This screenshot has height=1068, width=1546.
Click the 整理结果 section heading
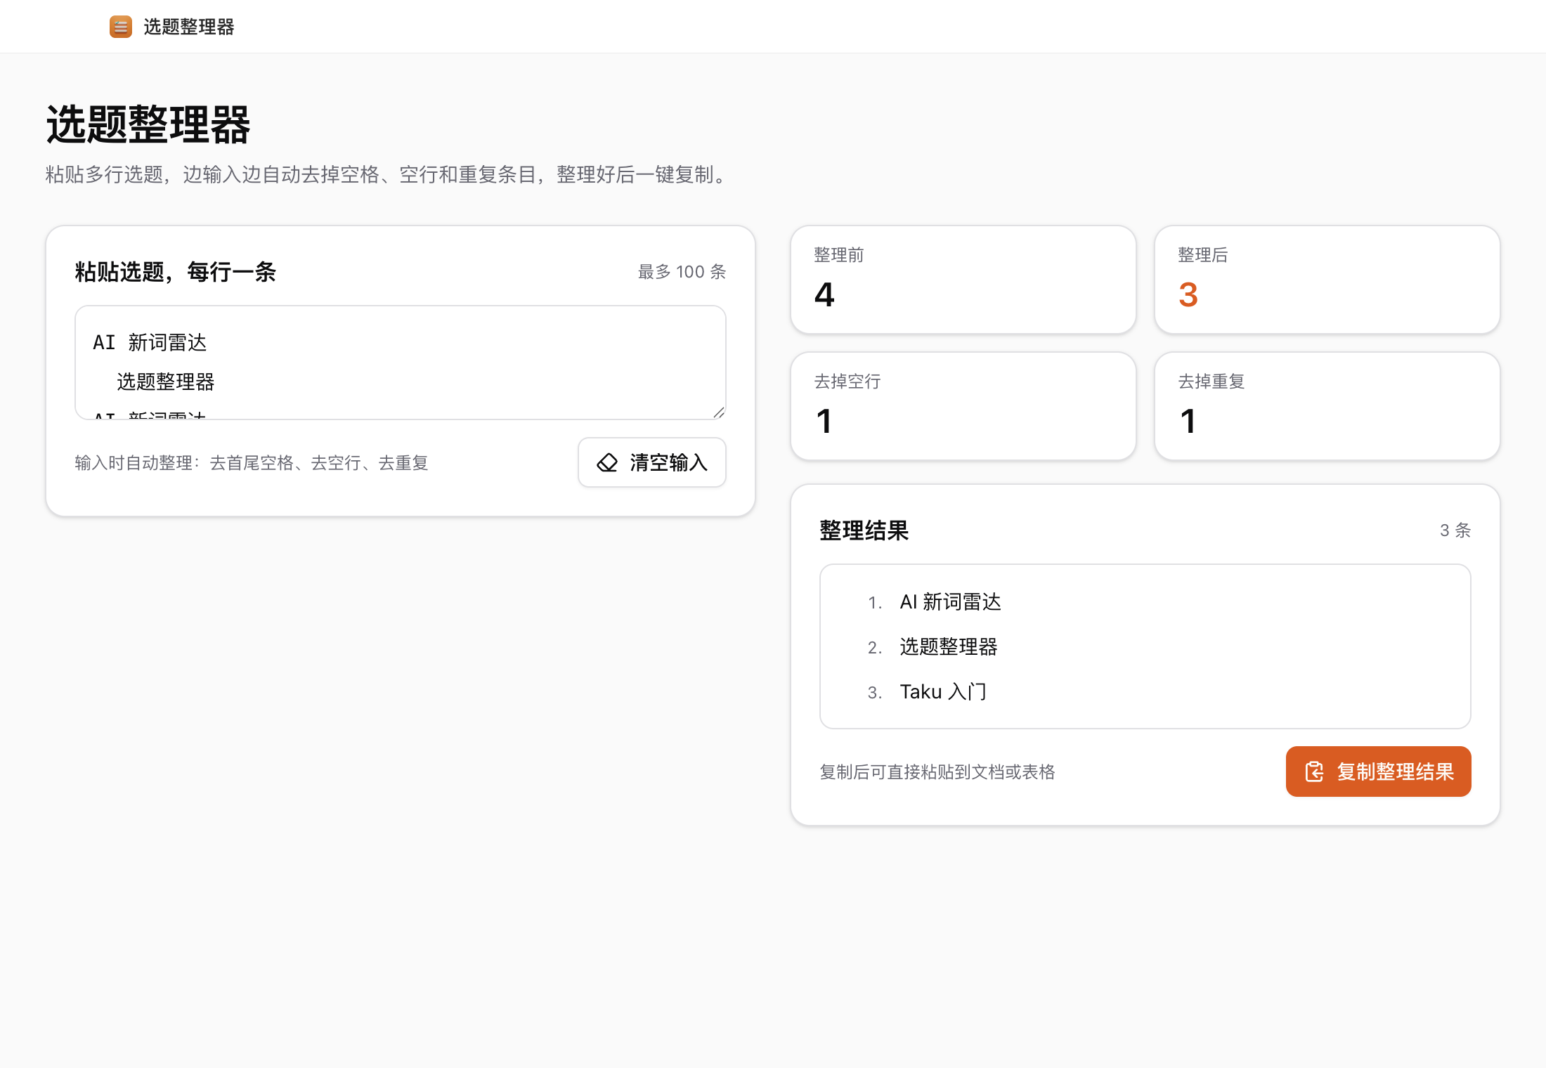864,530
